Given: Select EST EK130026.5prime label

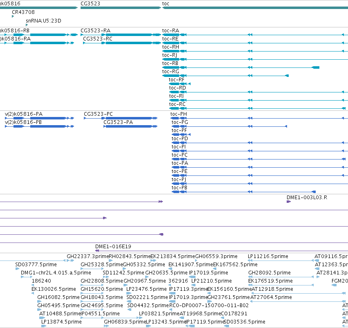Looking at the screenshot, I should coord(54,289).
